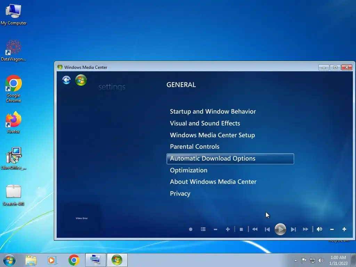This screenshot has height=267, width=356.
Task: Close the Windows Media Center window
Action: tap(347, 67)
